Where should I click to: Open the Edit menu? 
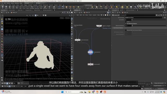click(5, 3)
